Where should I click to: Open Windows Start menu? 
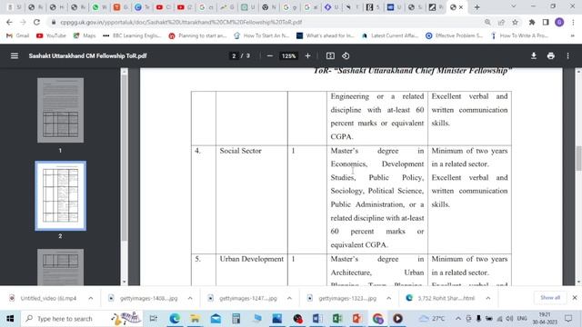pyautogui.click(x=10, y=319)
